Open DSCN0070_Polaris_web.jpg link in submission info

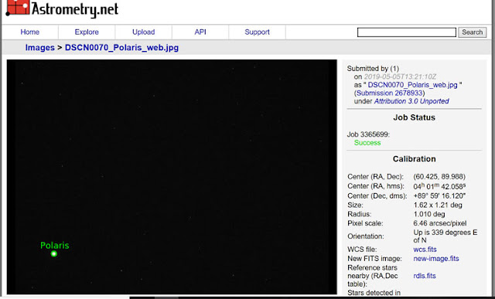coord(412,85)
